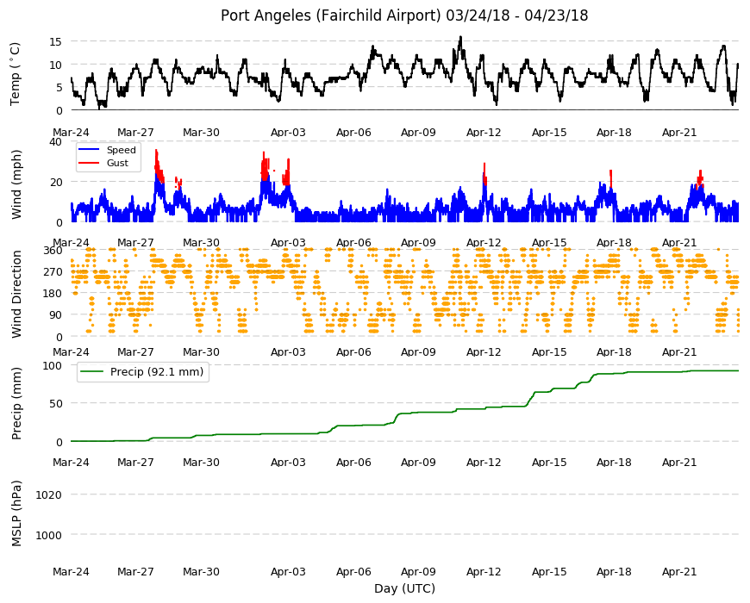750x603 pixels.
Task: Click the Apr-21 tick under the MSLP panel
Action: click(x=679, y=571)
